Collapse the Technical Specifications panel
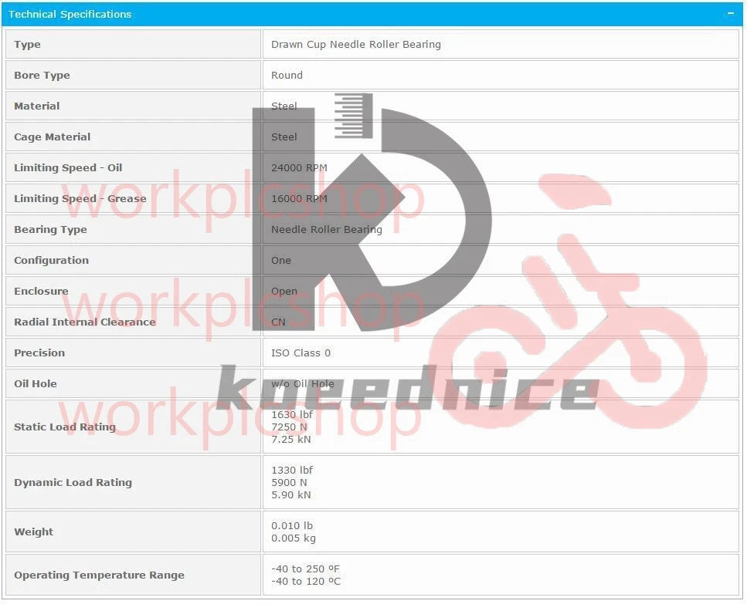 coord(730,14)
